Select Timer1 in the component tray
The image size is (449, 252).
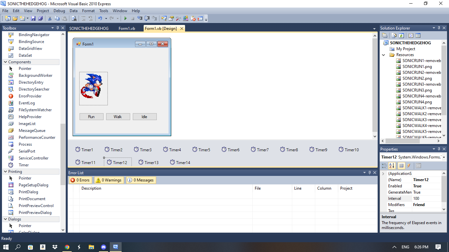(x=84, y=150)
